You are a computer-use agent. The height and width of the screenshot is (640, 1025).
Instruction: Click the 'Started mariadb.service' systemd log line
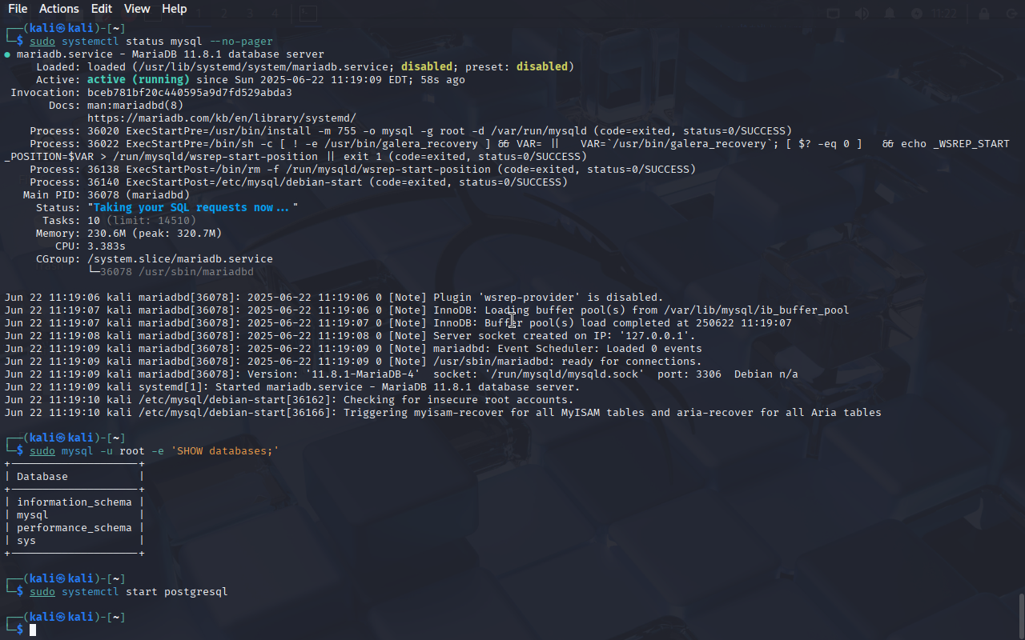tap(292, 387)
